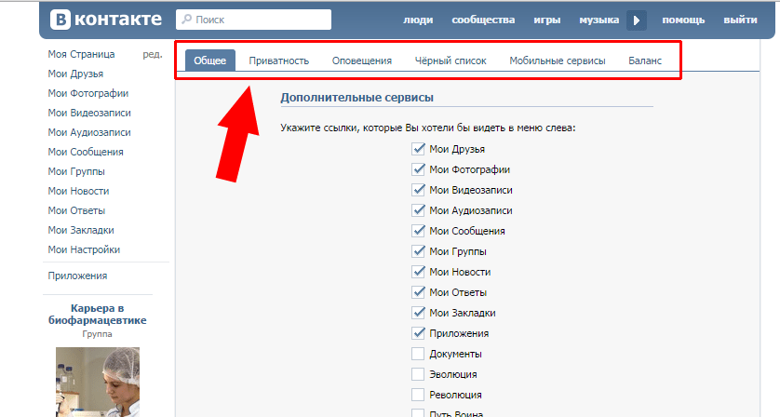780x417 pixels.
Task: Open Моя Страница in left menu
Action: (x=81, y=54)
